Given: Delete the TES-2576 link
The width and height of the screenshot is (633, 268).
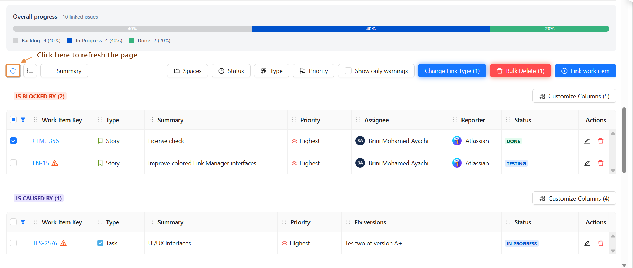Looking at the screenshot, I should tap(600, 243).
